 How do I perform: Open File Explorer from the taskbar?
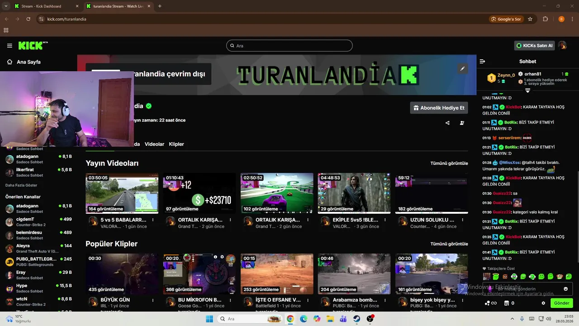(330, 319)
